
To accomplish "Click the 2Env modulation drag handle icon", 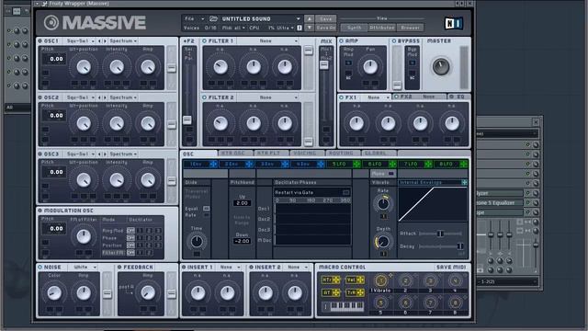I will [x=249, y=164].
